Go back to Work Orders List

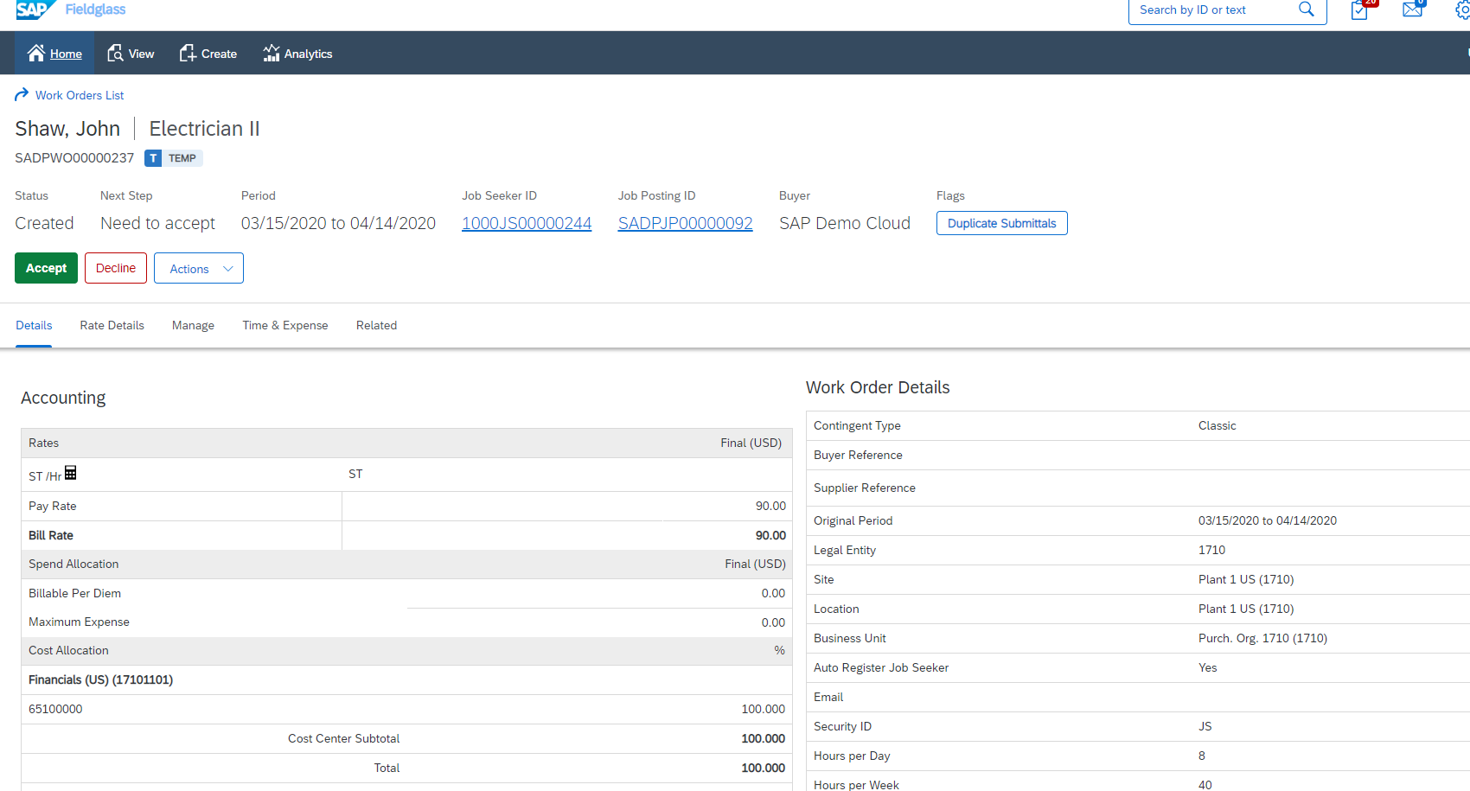80,95
